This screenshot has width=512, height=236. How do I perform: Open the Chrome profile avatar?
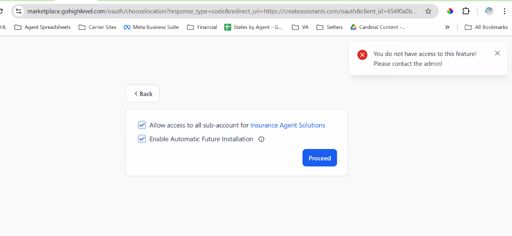click(x=489, y=11)
